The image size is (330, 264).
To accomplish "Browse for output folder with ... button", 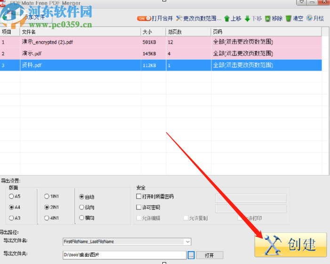I will coord(191,255).
